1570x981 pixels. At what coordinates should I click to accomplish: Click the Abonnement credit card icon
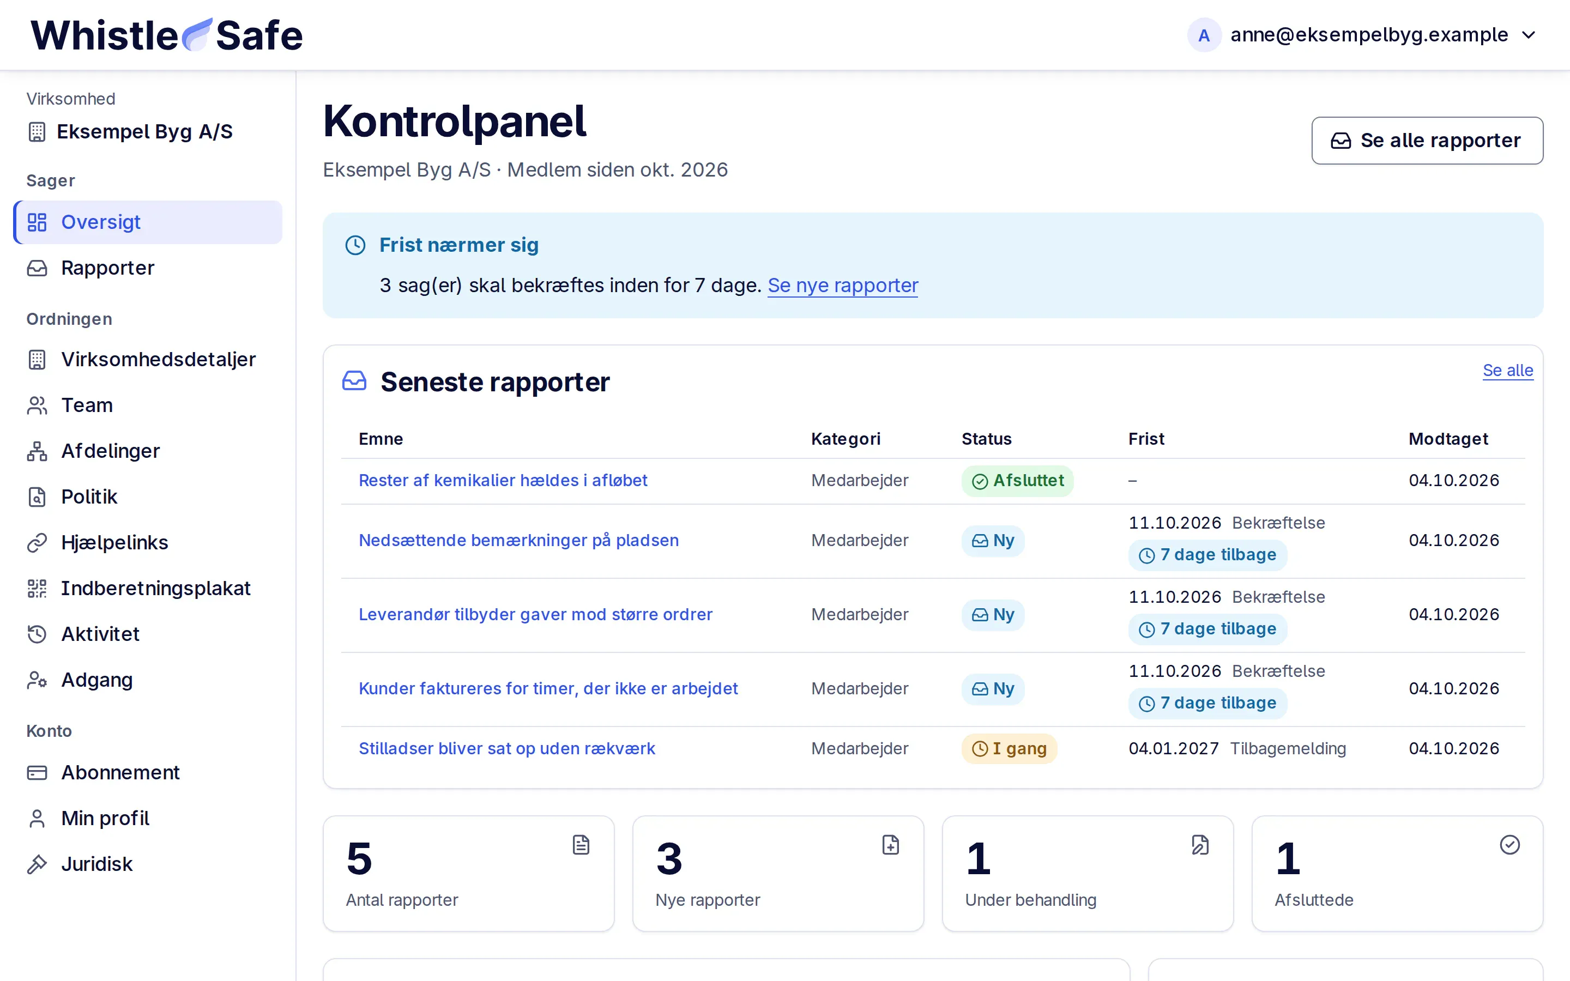coord(37,773)
